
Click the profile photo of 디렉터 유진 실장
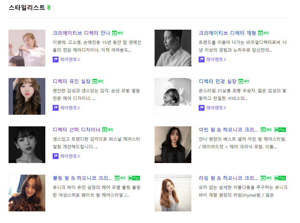tap(27, 96)
